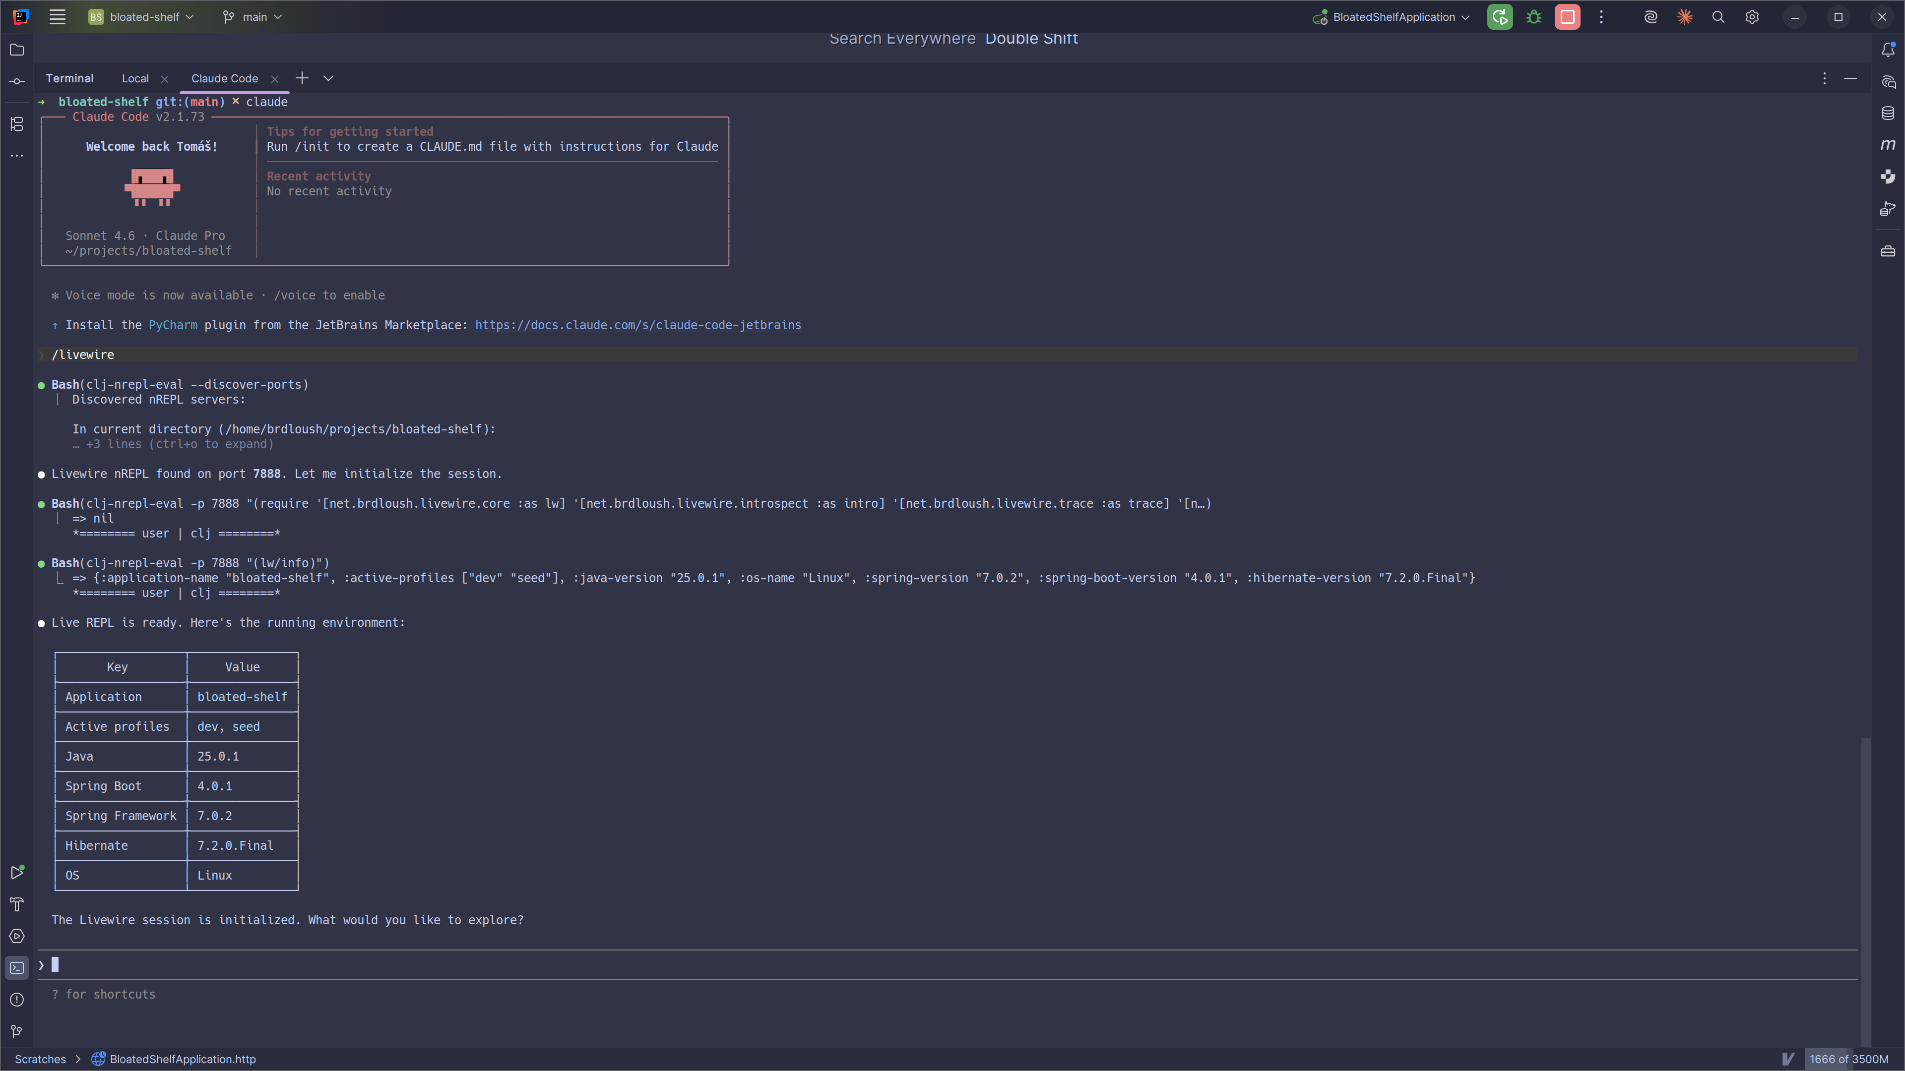The width and height of the screenshot is (1905, 1071).
Task: Open the Problems tool window
Action: [x=16, y=999]
